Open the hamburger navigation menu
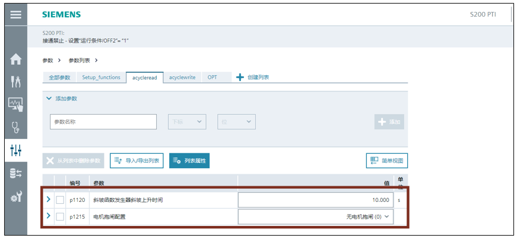The height and width of the screenshot is (238, 517). click(16, 15)
